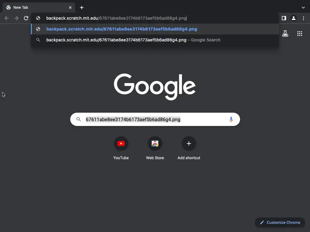Click the Customize Chrome button
Image resolution: width=310 pixels, height=232 pixels.
[280, 223]
